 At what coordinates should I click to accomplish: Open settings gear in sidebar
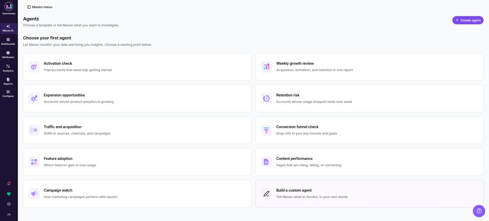(9, 204)
